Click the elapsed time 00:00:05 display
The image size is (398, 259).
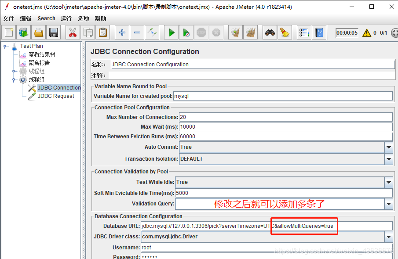tap(347, 32)
